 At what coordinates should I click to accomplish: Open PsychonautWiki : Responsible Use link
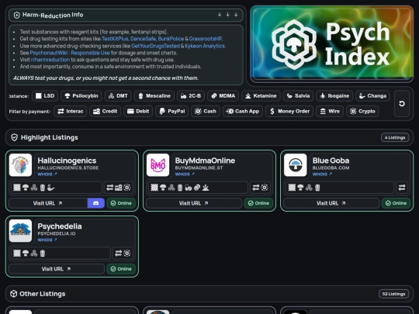[70, 53]
